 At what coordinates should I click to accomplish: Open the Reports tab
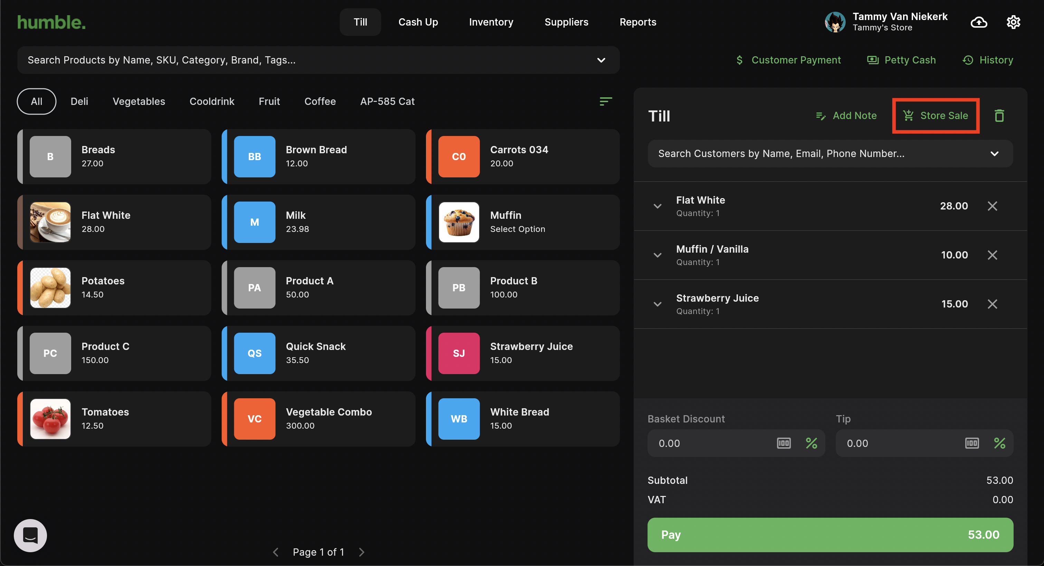coord(638,22)
